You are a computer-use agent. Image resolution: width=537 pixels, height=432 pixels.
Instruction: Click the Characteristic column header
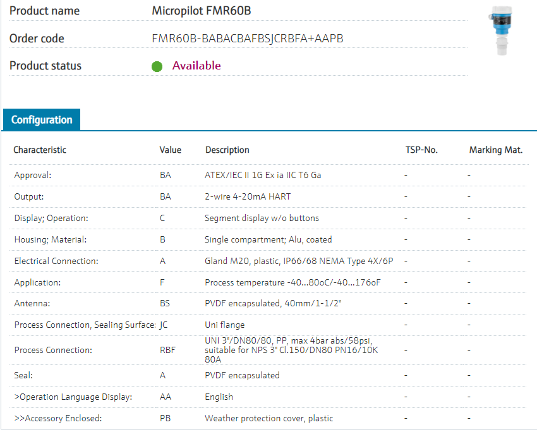point(40,150)
